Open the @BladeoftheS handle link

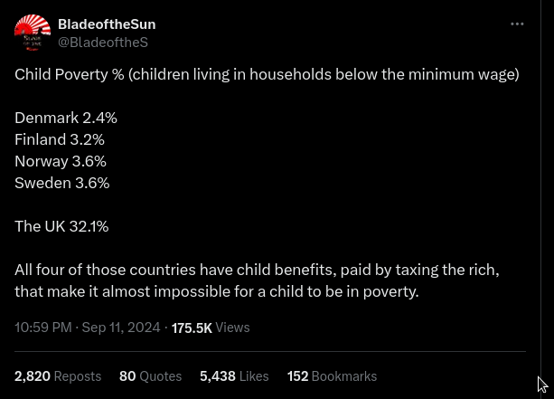point(102,42)
